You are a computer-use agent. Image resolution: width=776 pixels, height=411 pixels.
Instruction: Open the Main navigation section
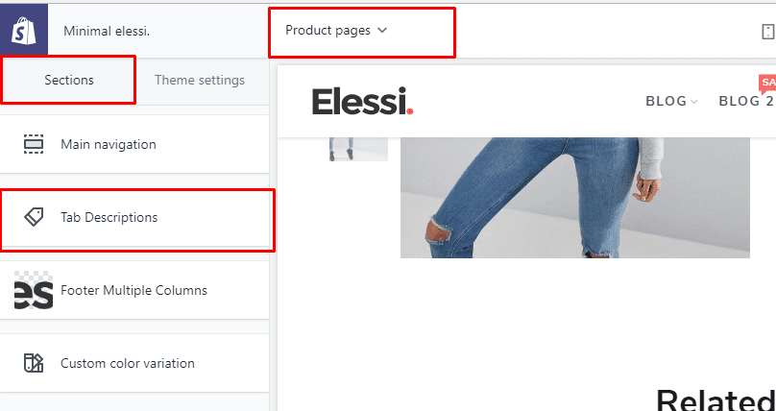pos(134,144)
